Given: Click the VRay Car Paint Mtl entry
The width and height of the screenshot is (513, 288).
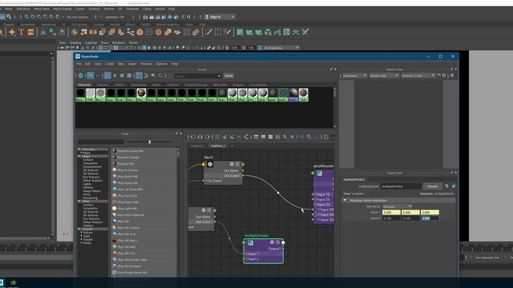Looking at the screenshot, I should pos(129,190).
